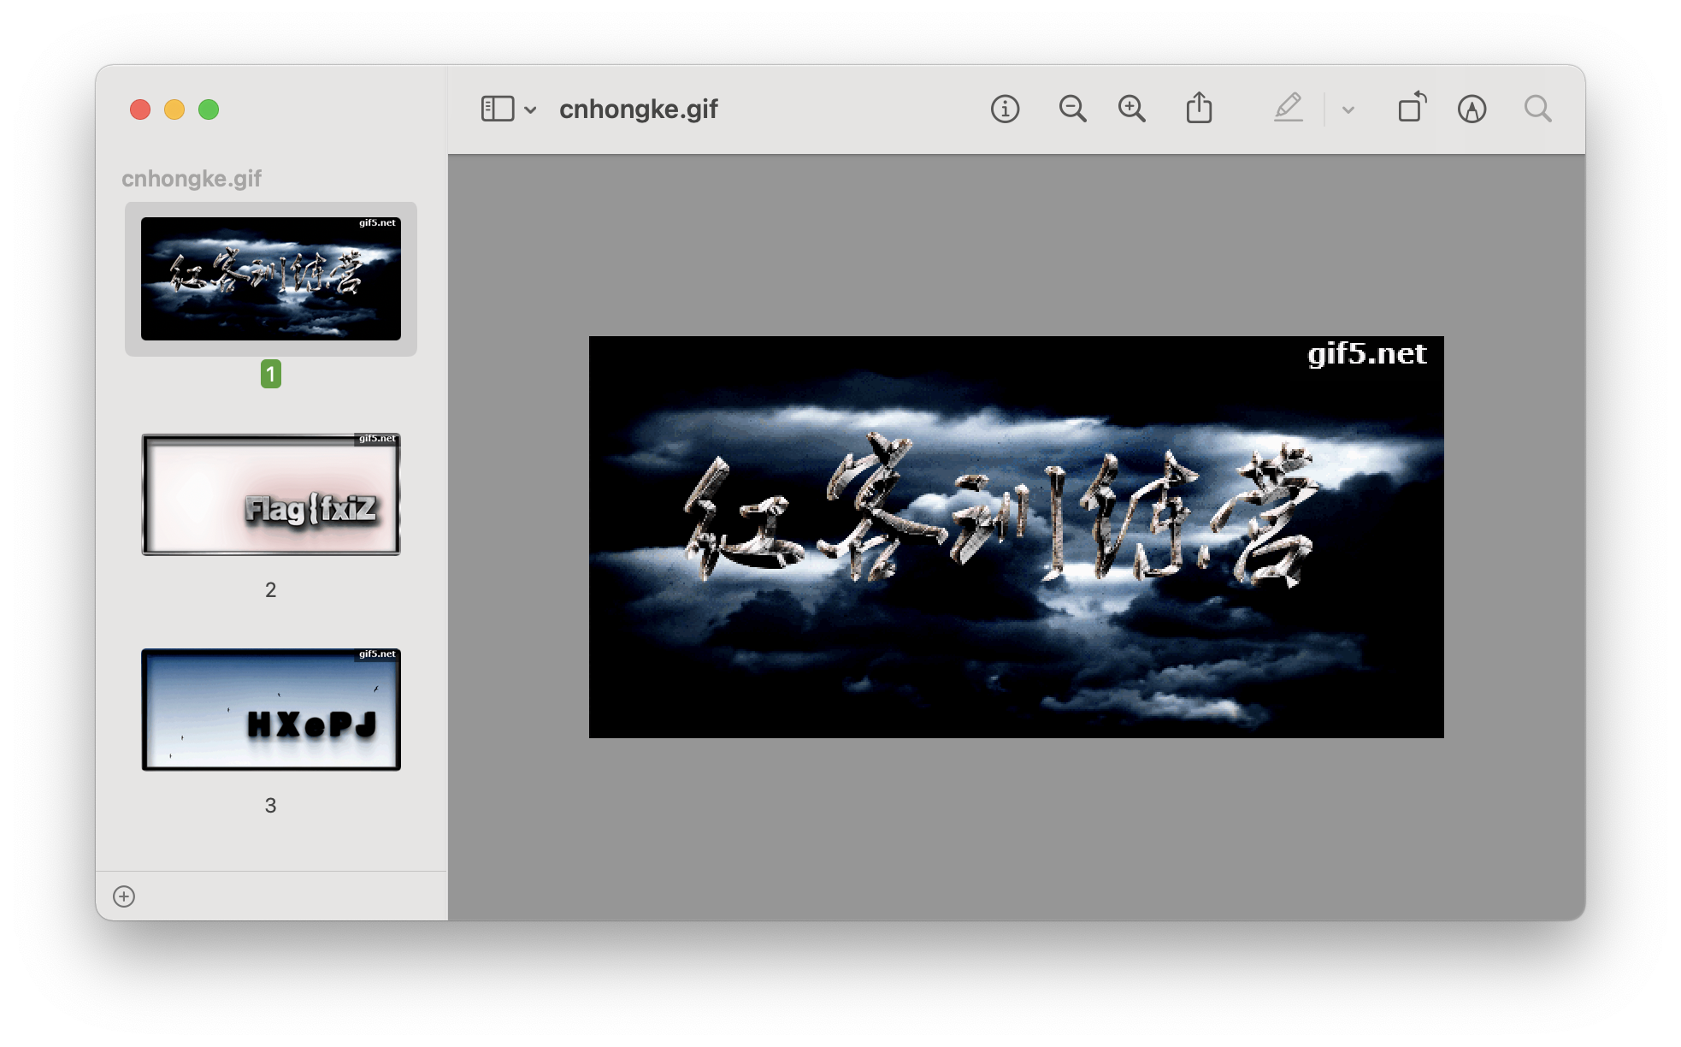Select the HXePJ frame 3 thumbnail
Viewport: 1681px width, 1047px height.
pos(271,710)
